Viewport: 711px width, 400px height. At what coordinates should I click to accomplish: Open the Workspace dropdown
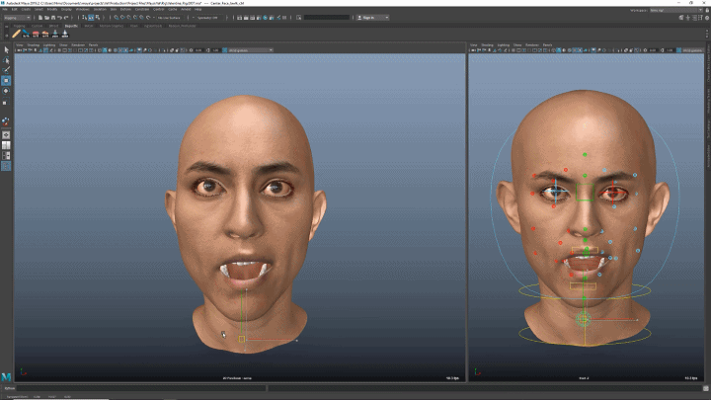674,9
